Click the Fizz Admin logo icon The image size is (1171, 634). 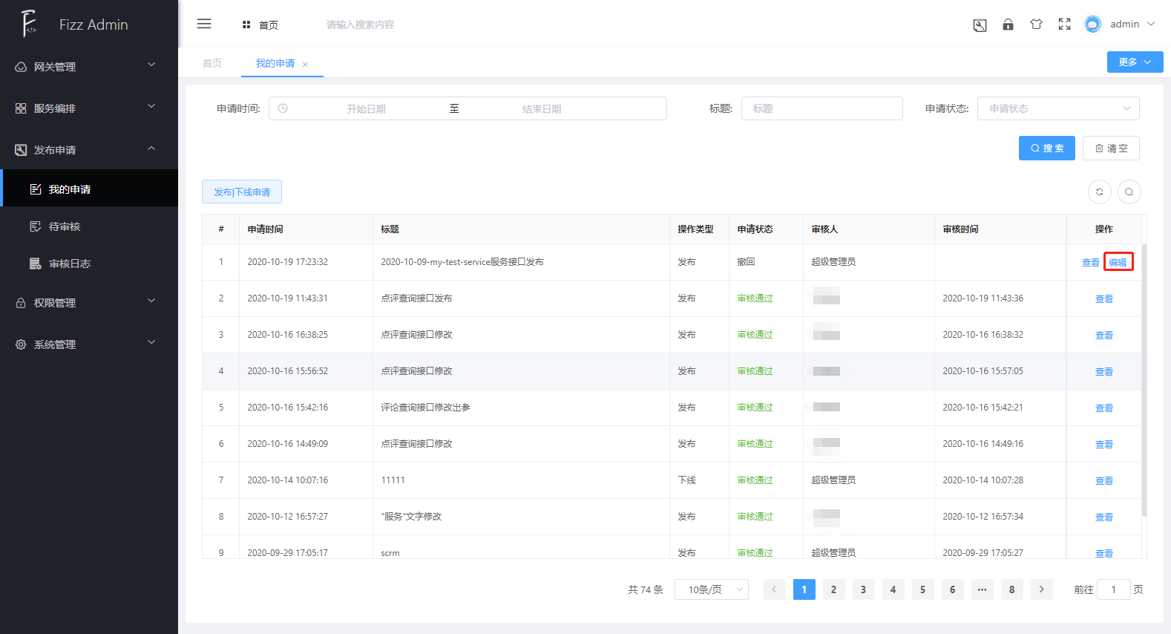[x=29, y=24]
